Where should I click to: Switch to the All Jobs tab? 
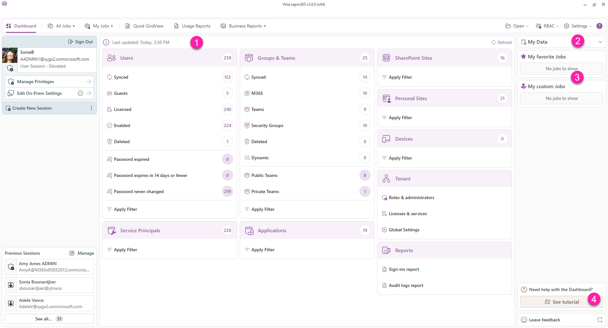point(61,26)
